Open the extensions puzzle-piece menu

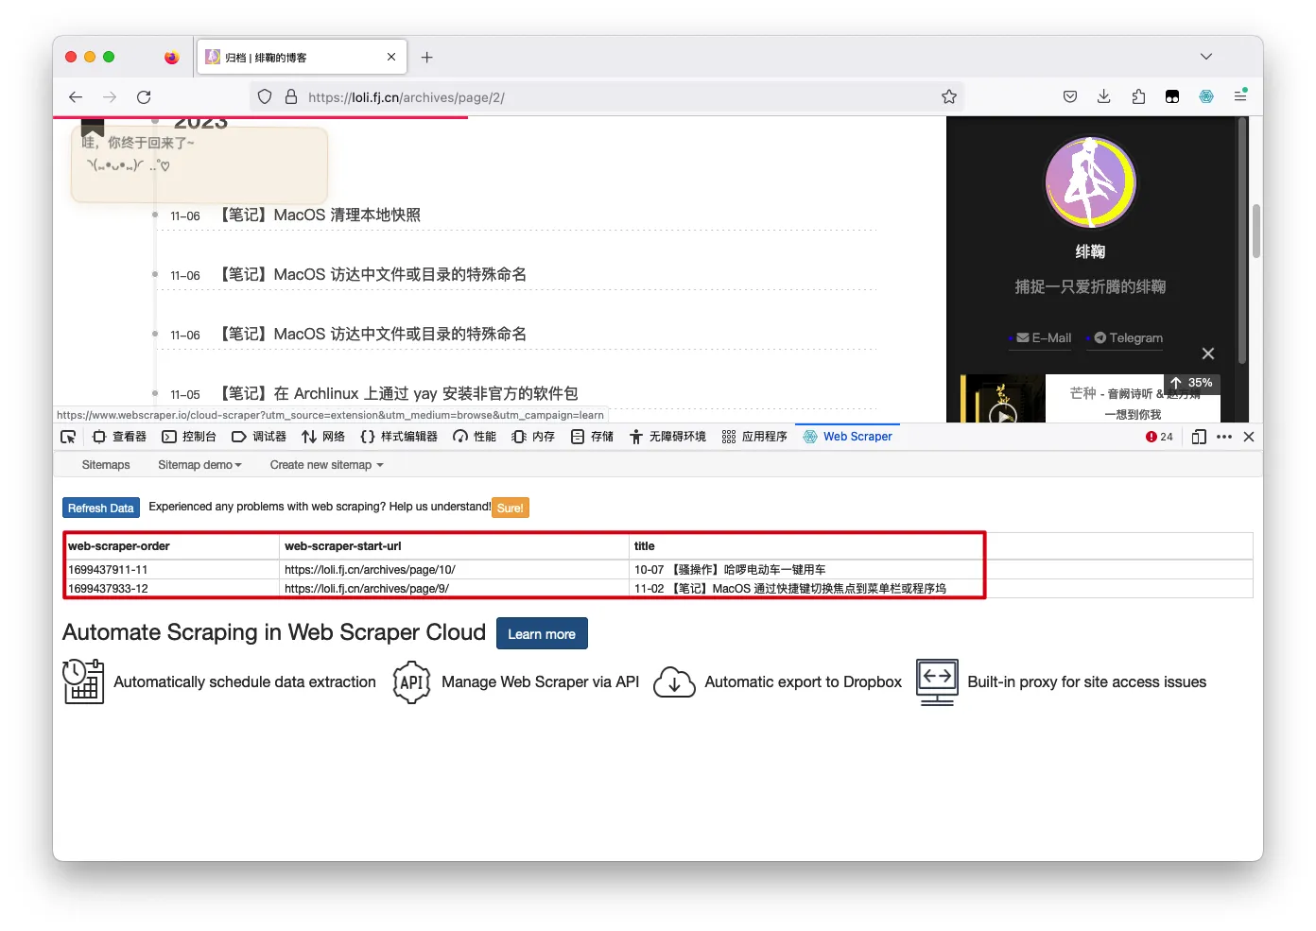(x=1138, y=96)
